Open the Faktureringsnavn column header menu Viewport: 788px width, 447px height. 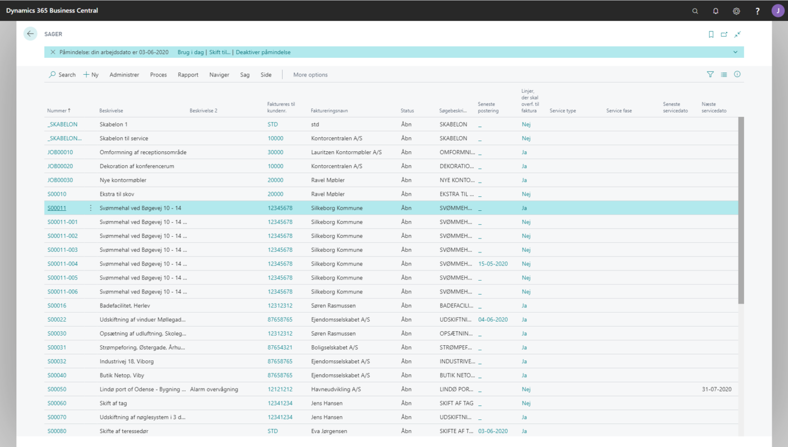pyautogui.click(x=329, y=111)
